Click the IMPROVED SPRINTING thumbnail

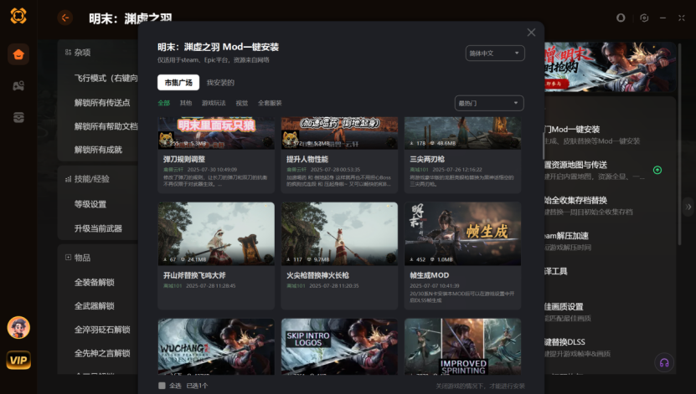coord(462,346)
